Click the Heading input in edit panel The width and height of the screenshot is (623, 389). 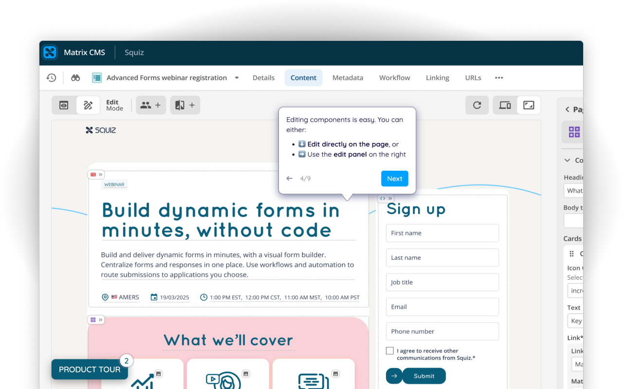click(573, 191)
